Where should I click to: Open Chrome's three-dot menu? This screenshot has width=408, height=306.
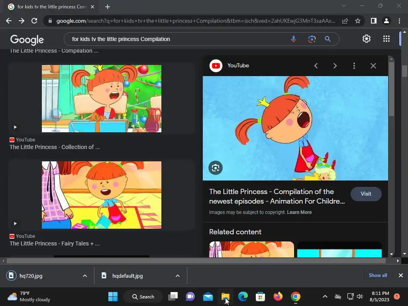coord(399,21)
